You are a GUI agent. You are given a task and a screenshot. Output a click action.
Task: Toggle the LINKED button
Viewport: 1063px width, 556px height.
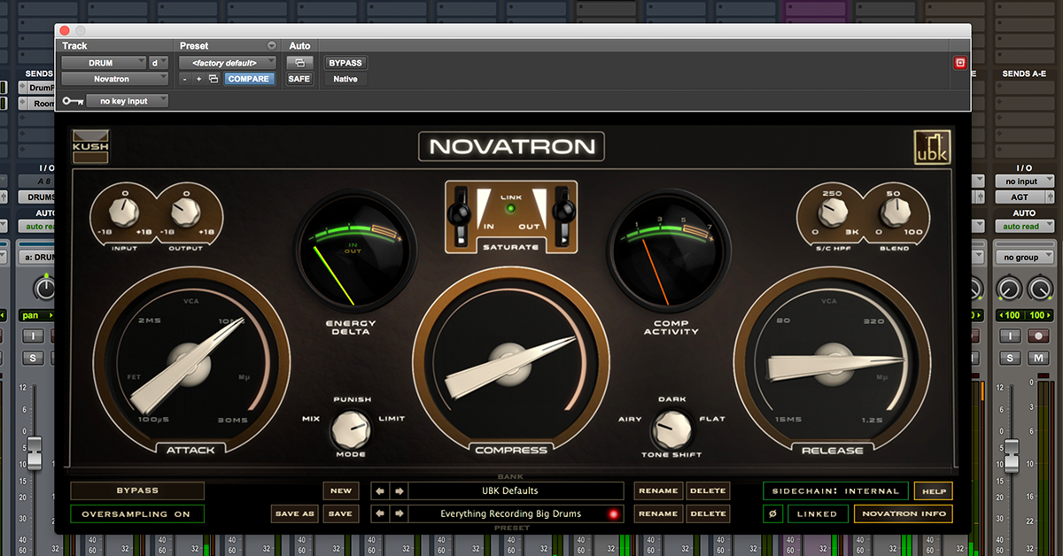click(x=817, y=514)
